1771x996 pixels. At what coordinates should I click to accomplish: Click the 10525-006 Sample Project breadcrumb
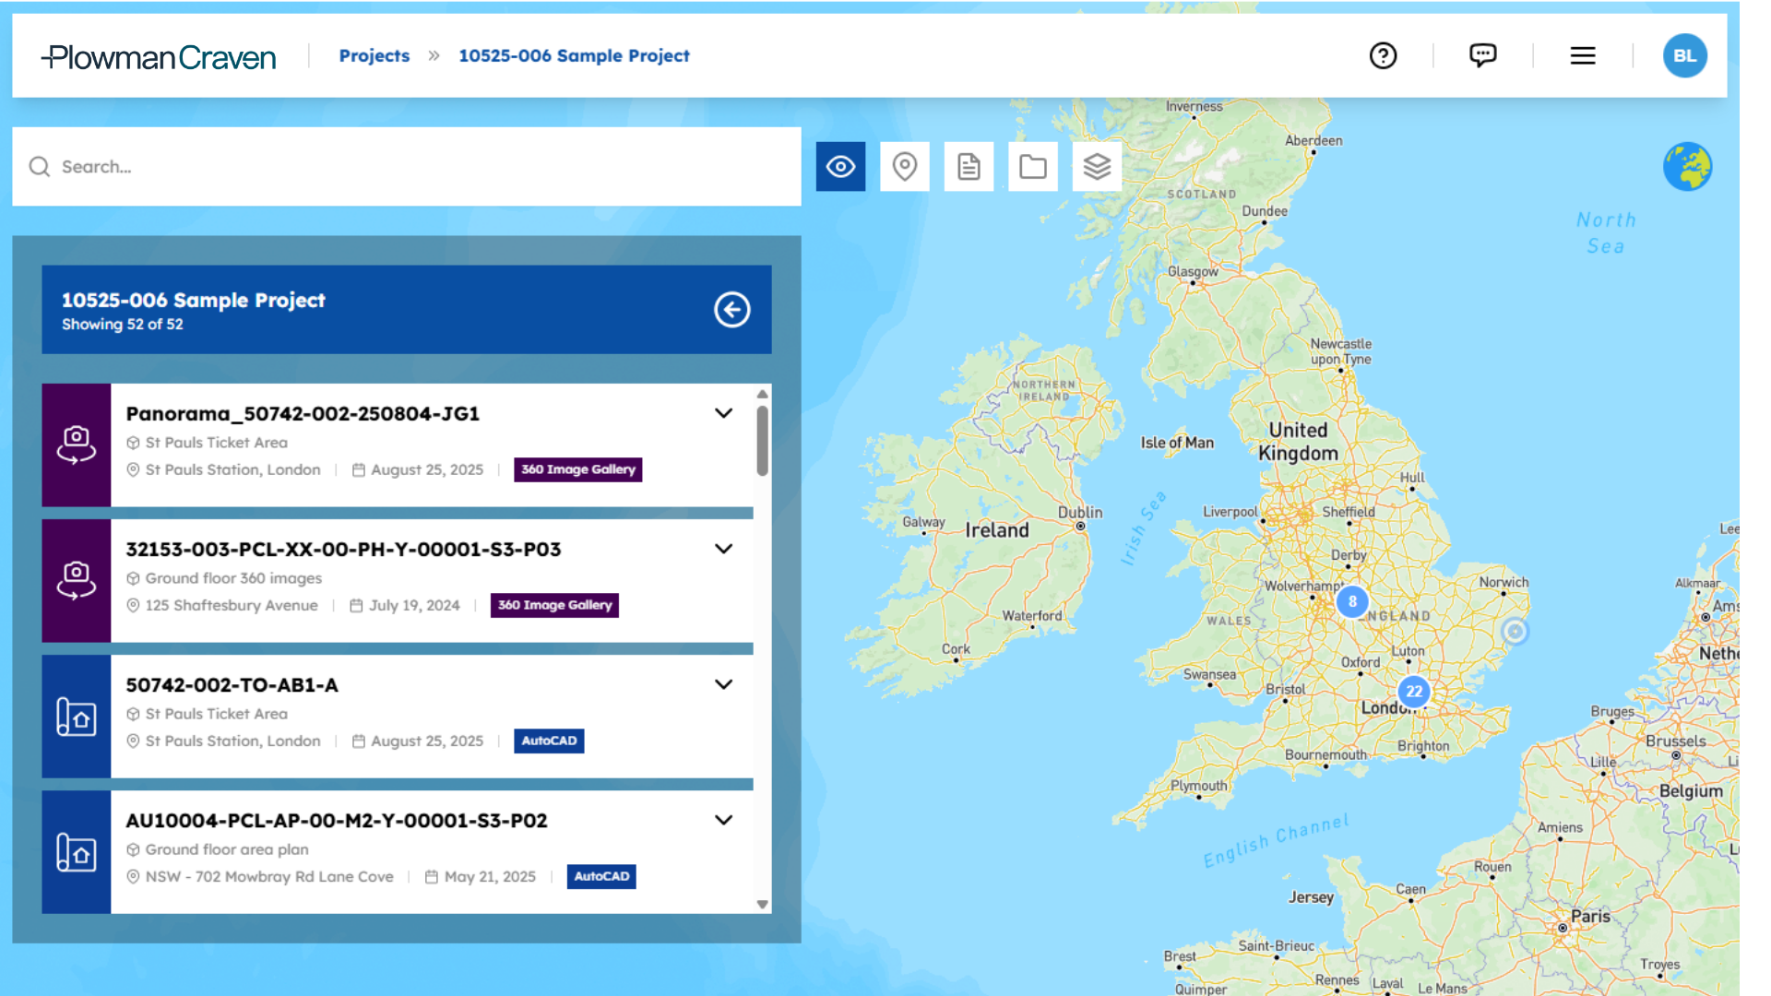(574, 56)
